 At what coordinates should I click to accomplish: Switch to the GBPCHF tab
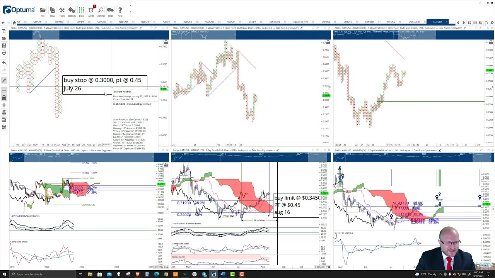(38, 22)
